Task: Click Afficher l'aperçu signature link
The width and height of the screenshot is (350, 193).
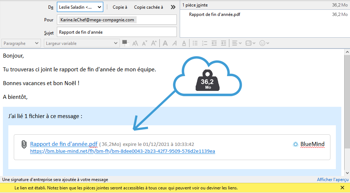Action: pos(333,180)
